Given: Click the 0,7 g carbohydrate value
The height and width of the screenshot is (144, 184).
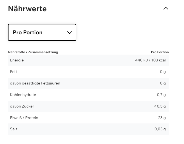Looking at the screenshot, I should [161, 95].
